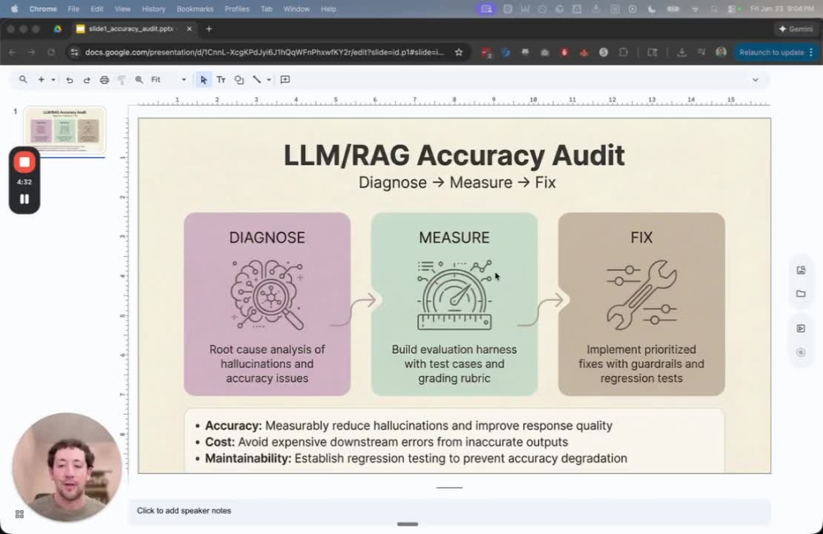Click Relaunch to update button

click(775, 52)
